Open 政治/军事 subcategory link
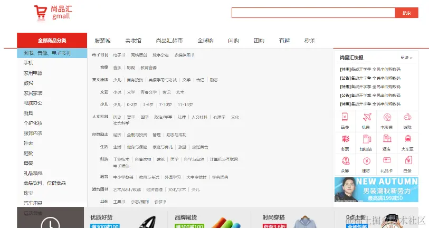The height and width of the screenshot is (229, 429). point(163,117)
